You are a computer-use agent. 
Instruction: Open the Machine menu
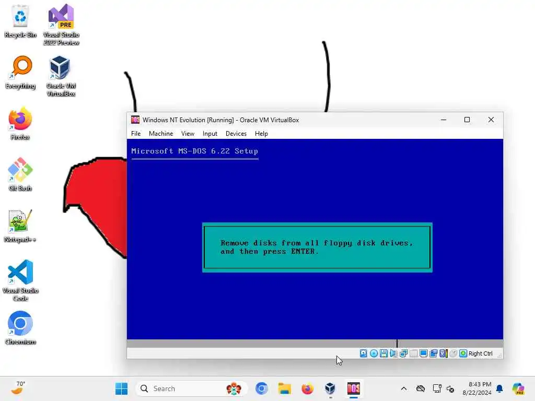161,134
